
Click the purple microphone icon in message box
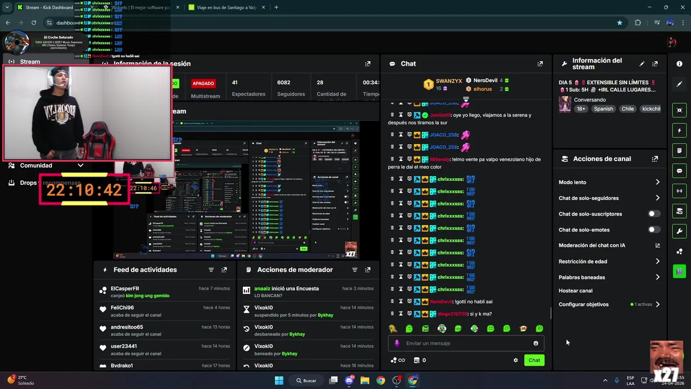397,343
